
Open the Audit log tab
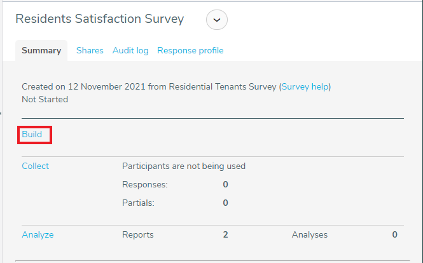point(130,50)
